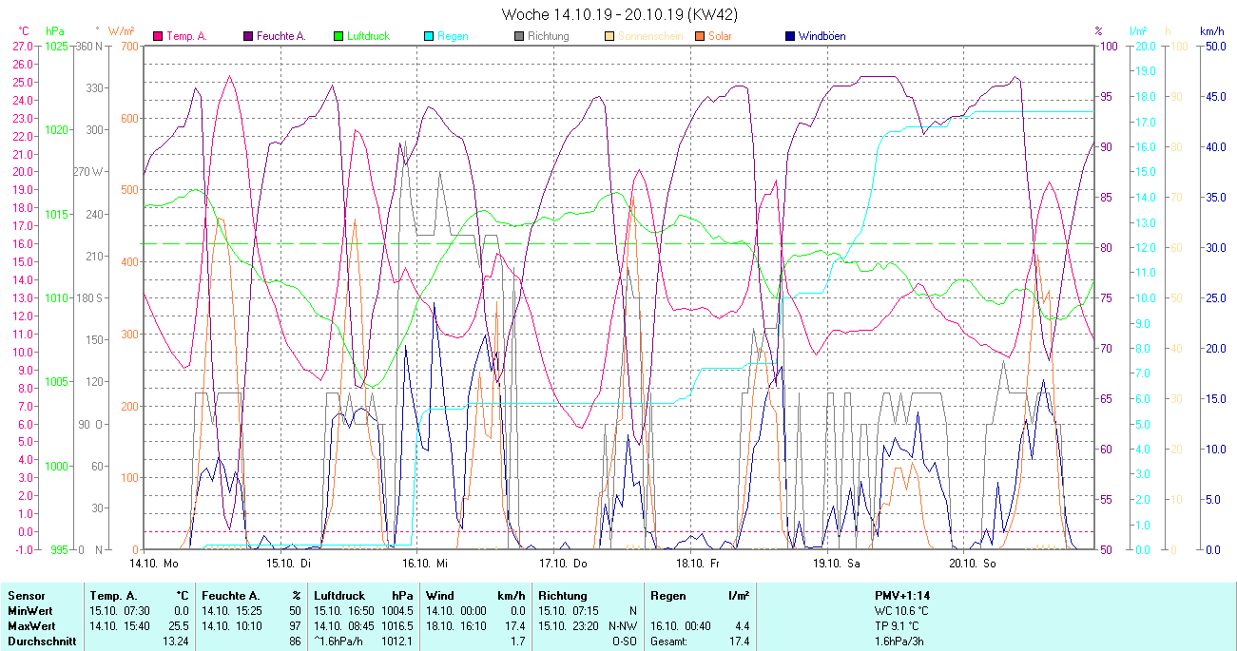Screen dimensions: 1237x651
Task: Click the wind chill 'WC 10.6 °C' entry
Action: (901, 610)
